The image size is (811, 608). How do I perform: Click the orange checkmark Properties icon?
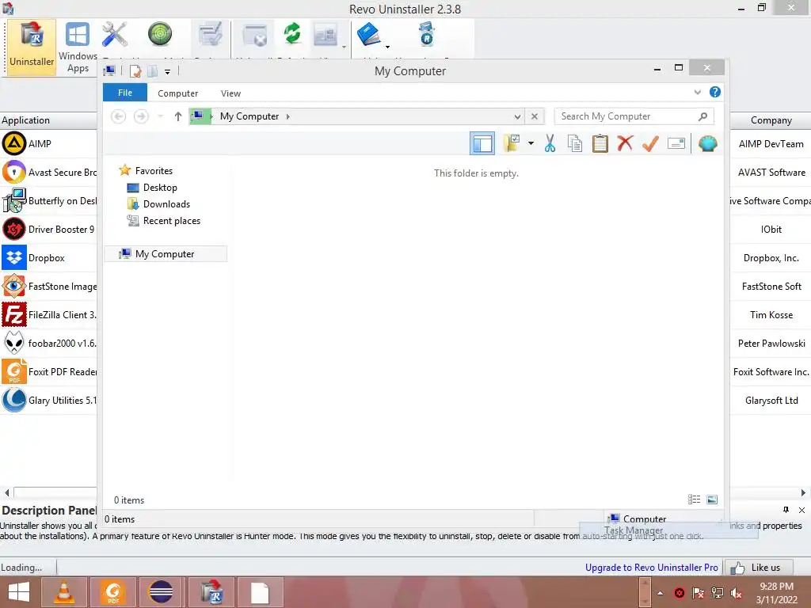coord(650,143)
